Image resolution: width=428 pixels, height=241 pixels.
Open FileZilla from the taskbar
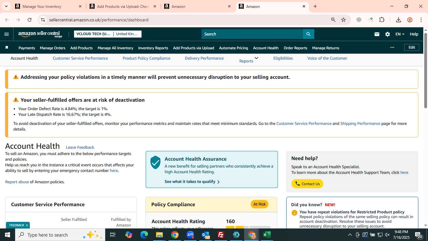[221, 235]
